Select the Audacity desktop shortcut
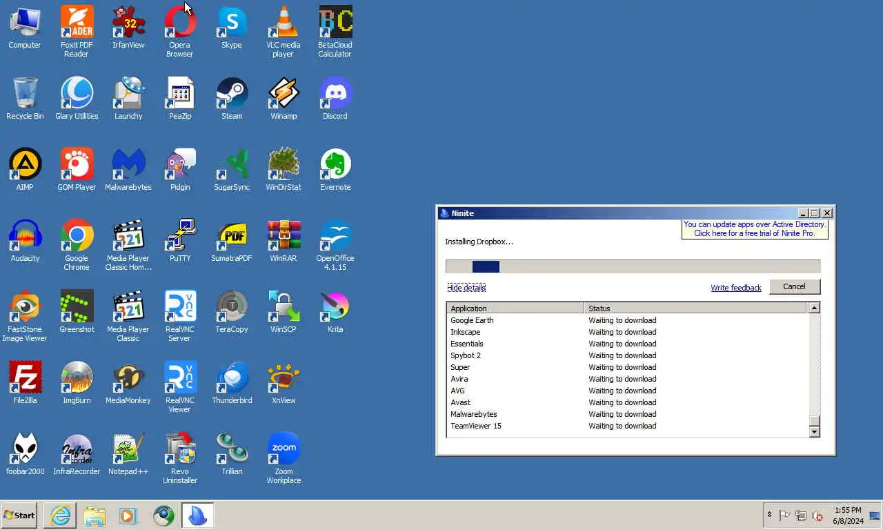Image resolution: width=883 pixels, height=530 pixels. (x=25, y=241)
